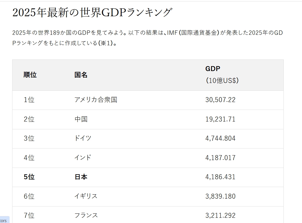Click the フランス country cell
302x223 pixels.
pyautogui.click(x=86, y=215)
